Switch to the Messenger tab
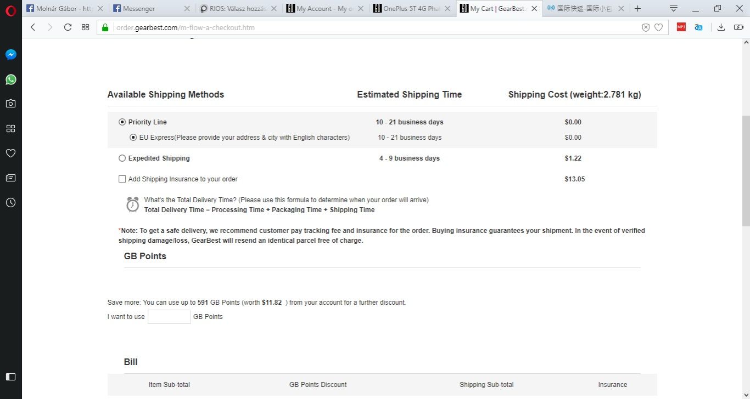 tap(145, 9)
